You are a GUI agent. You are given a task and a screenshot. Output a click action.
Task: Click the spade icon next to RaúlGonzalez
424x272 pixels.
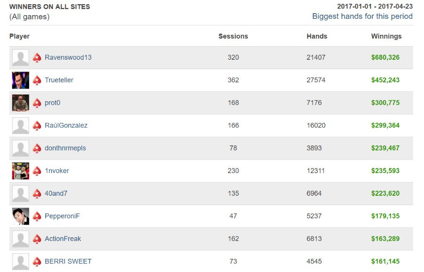coord(37,126)
